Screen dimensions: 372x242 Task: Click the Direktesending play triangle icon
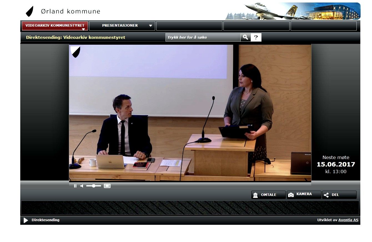[26, 220]
